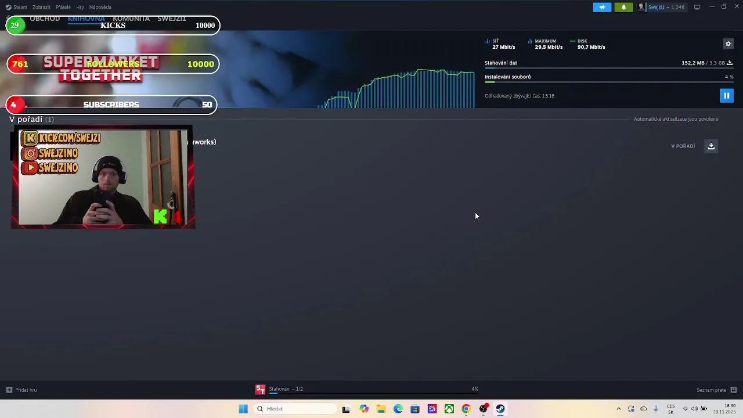The width and height of the screenshot is (743, 418).
Task: Click the Supermarket Together icon in bottom bar
Action: coord(261,390)
